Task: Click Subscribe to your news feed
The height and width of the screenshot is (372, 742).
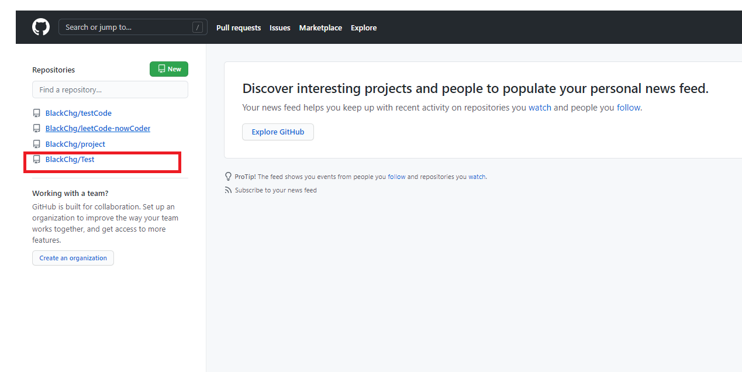Action: tap(276, 190)
